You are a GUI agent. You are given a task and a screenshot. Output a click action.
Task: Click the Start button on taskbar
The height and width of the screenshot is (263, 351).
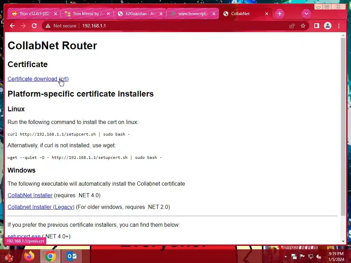pos(9,256)
